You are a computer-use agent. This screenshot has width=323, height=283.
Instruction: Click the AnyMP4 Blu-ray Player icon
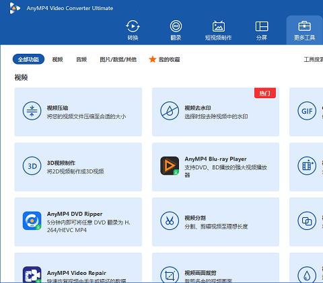170,166
